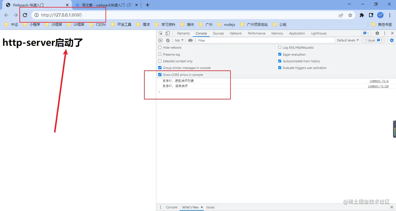Viewport: 396px width, 211px height.
Task: Open console settings blue gear
Action: tap(392, 40)
